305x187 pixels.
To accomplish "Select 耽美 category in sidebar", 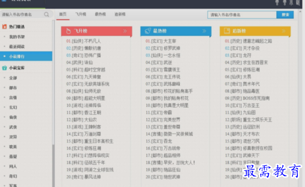I will click(x=13, y=147).
